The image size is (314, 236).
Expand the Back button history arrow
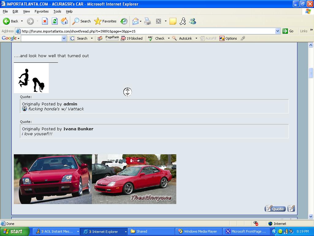[22, 21]
